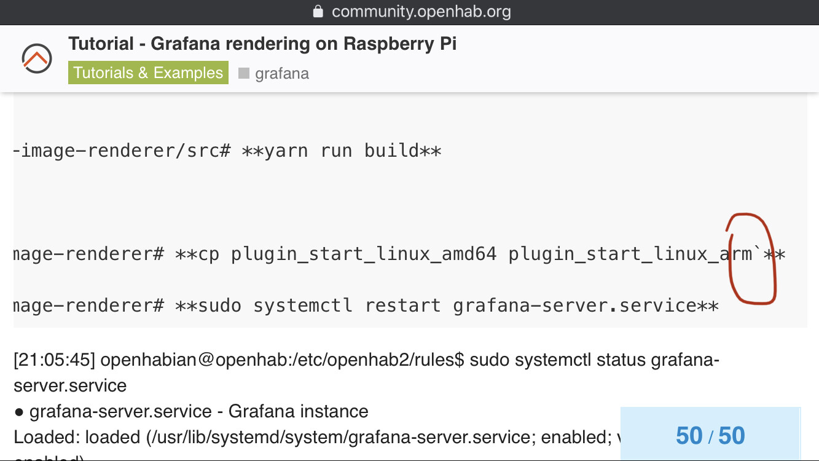Click the image-renderer/src# prompt text
The image size is (819, 461).
(x=122, y=151)
